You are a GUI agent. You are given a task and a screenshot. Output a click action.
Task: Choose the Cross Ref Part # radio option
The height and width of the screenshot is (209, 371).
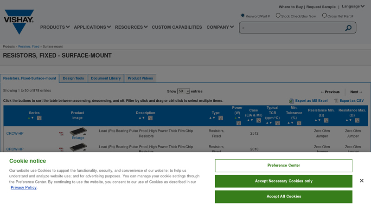(x=324, y=15)
